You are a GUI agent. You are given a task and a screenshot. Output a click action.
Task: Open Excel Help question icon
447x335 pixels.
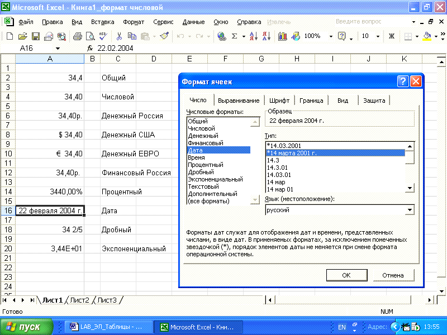(341, 36)
